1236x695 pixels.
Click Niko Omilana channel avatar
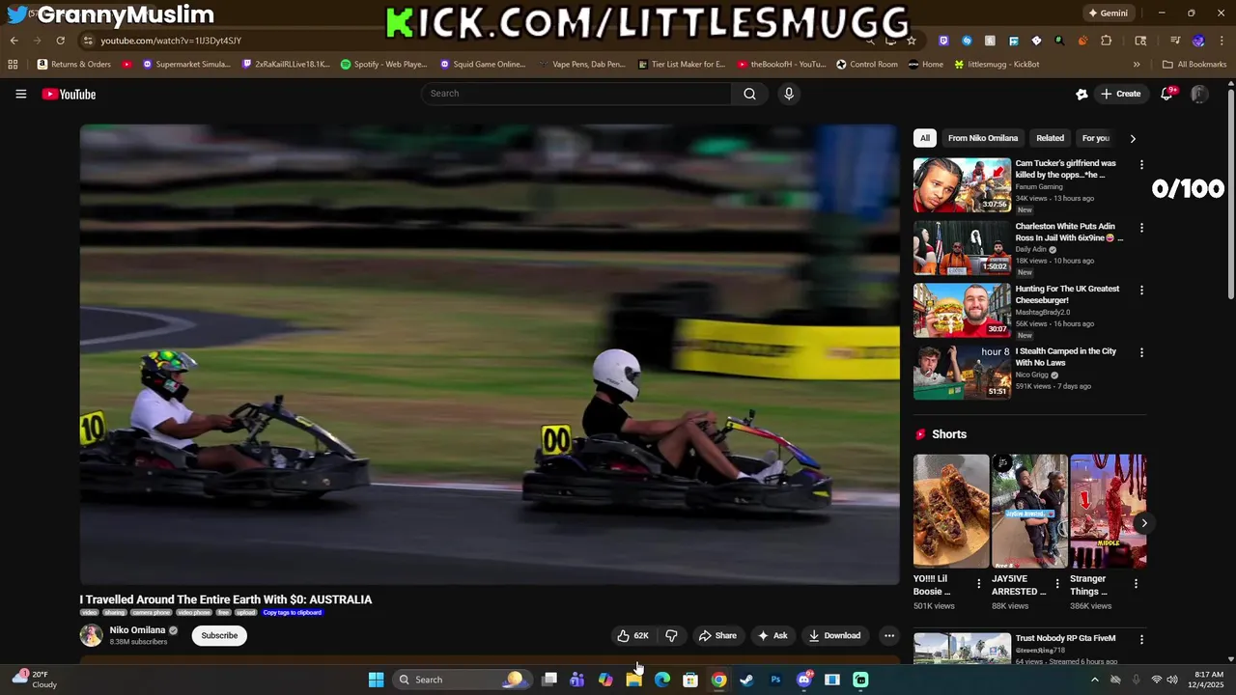click(91, 635)
